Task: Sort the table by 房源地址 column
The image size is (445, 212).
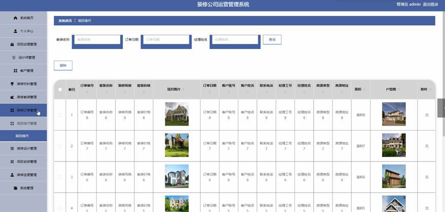Action: 342,92
